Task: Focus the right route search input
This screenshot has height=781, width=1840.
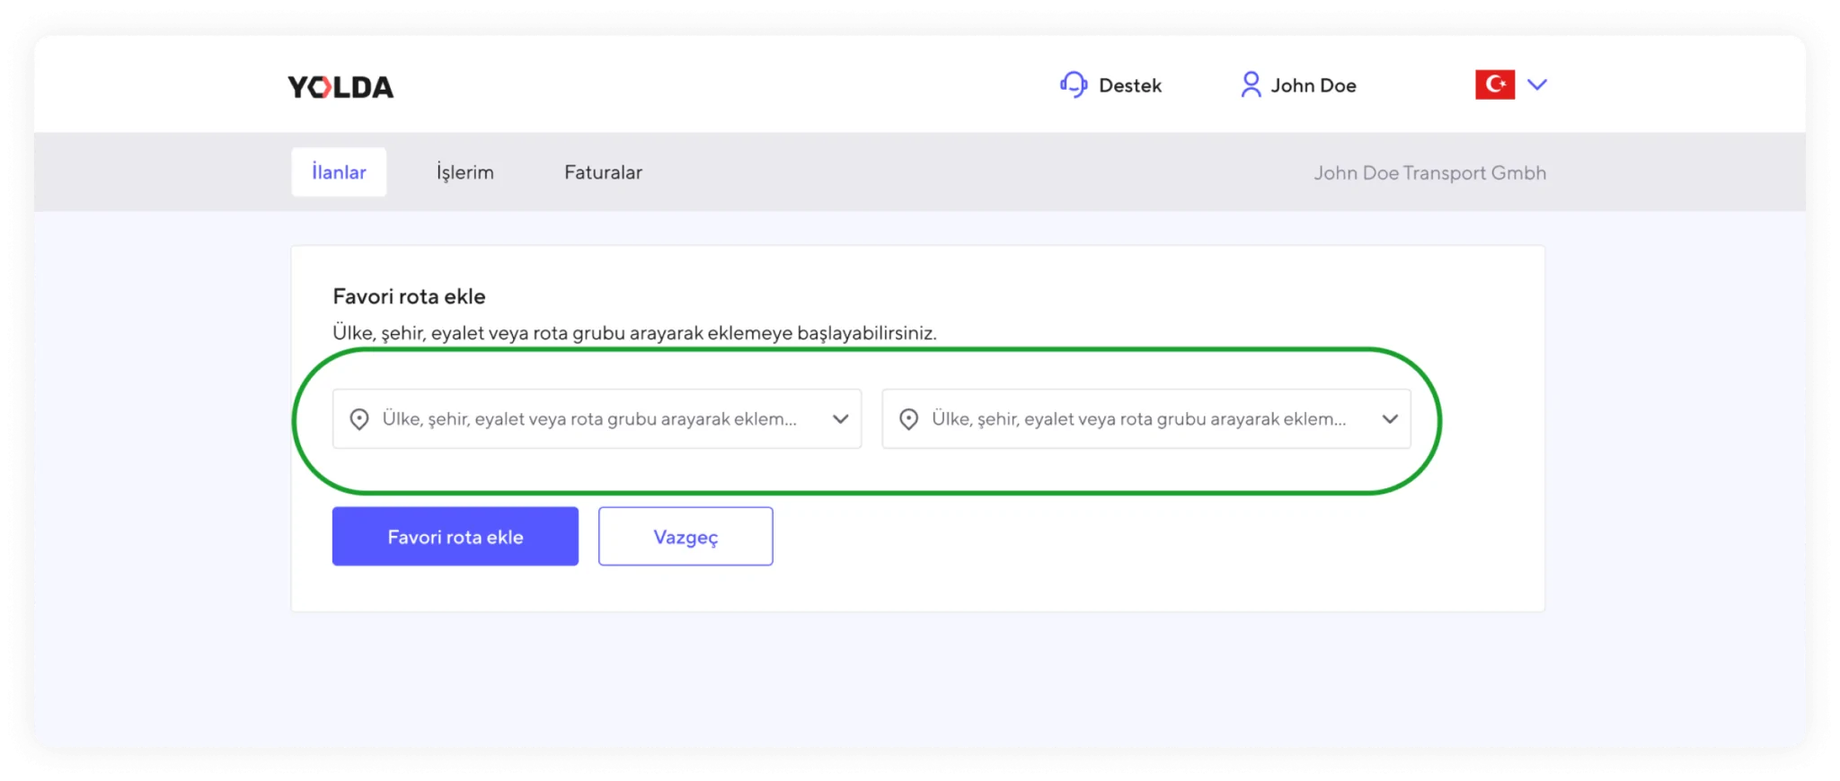Action: click(x=1138, y=419)
